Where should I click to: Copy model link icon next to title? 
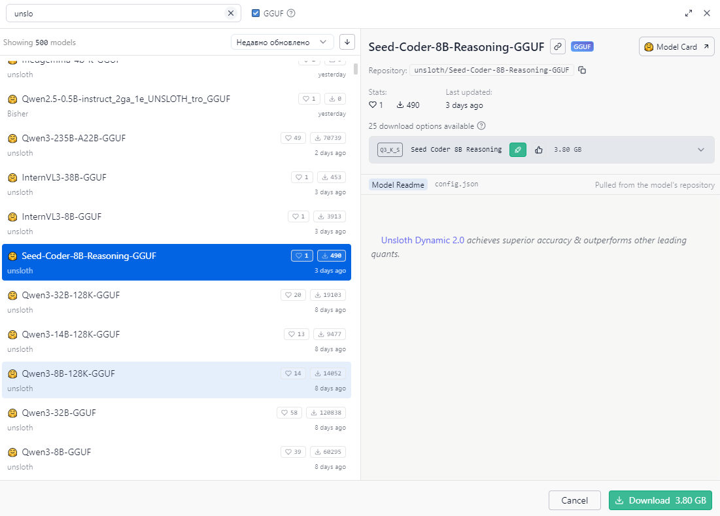pyautogui.click(x=557, y=47)
